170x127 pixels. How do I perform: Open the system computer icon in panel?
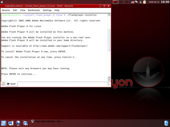[11, 123]
